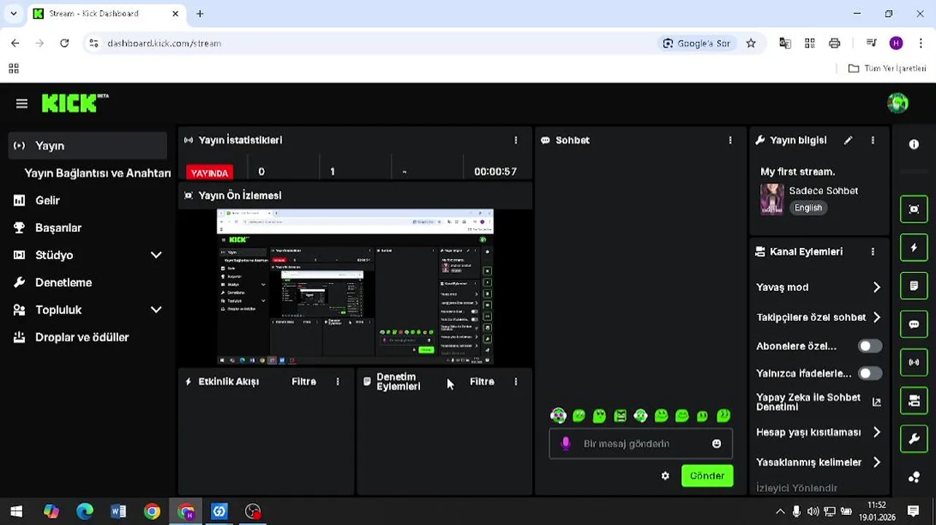Screen dimensions: 936x525
Task: Open Microsoft Word from the taskbar
Action: click(118, 511)
